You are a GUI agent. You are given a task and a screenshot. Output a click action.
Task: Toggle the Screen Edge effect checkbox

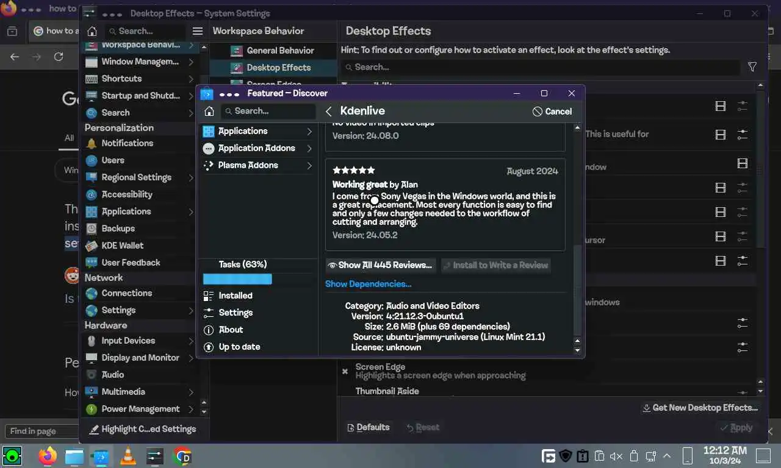coord(345,371)
